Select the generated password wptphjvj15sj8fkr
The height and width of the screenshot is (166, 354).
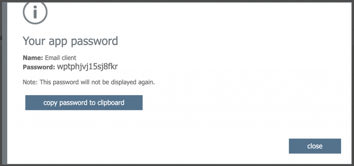pyautogui.click(x=87, y=67)
